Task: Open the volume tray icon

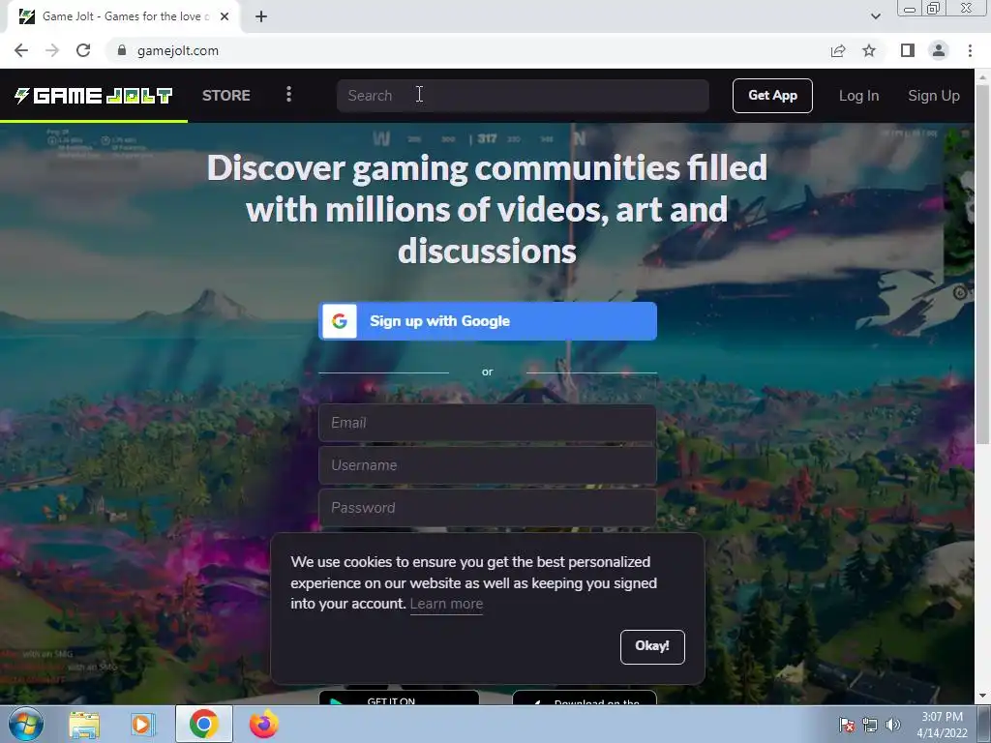Action: coord(892,725)
